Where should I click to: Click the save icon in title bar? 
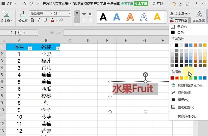pyautogui.click(x=24, y=4)
